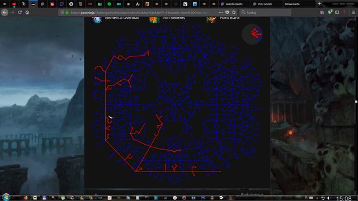Viewport: 358px width, 201px height.
Task: Open the Firefox hamburger menu
Action: coord(354,12)
